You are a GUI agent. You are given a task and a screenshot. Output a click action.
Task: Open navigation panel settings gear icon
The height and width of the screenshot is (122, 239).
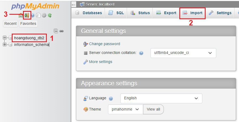click(x=44, y=15)
